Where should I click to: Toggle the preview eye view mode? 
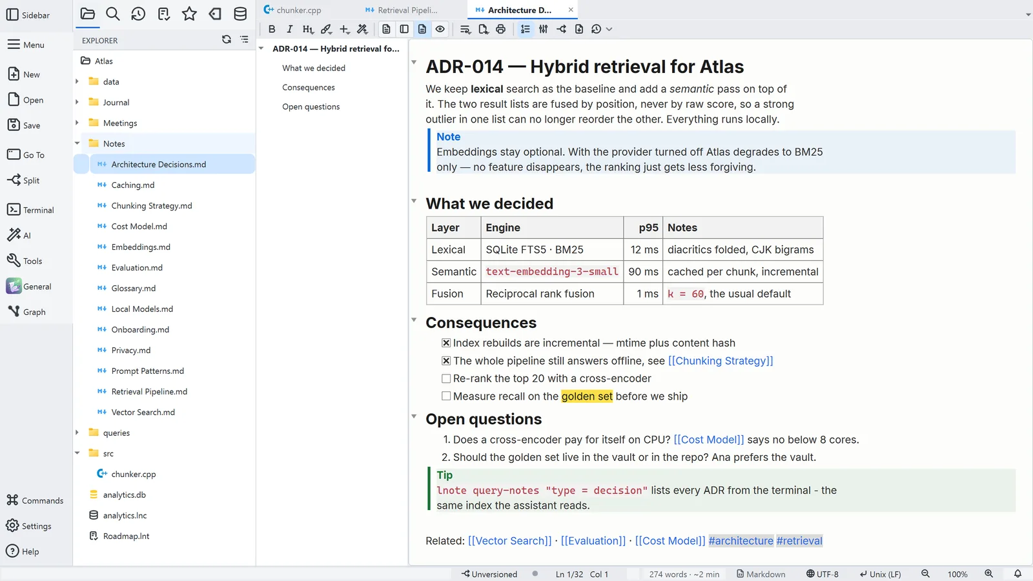[440, 29]
